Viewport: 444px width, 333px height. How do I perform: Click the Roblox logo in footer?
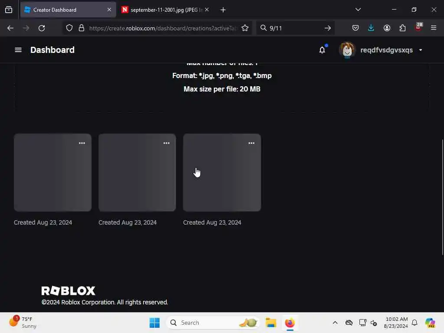tap(68, 291)
